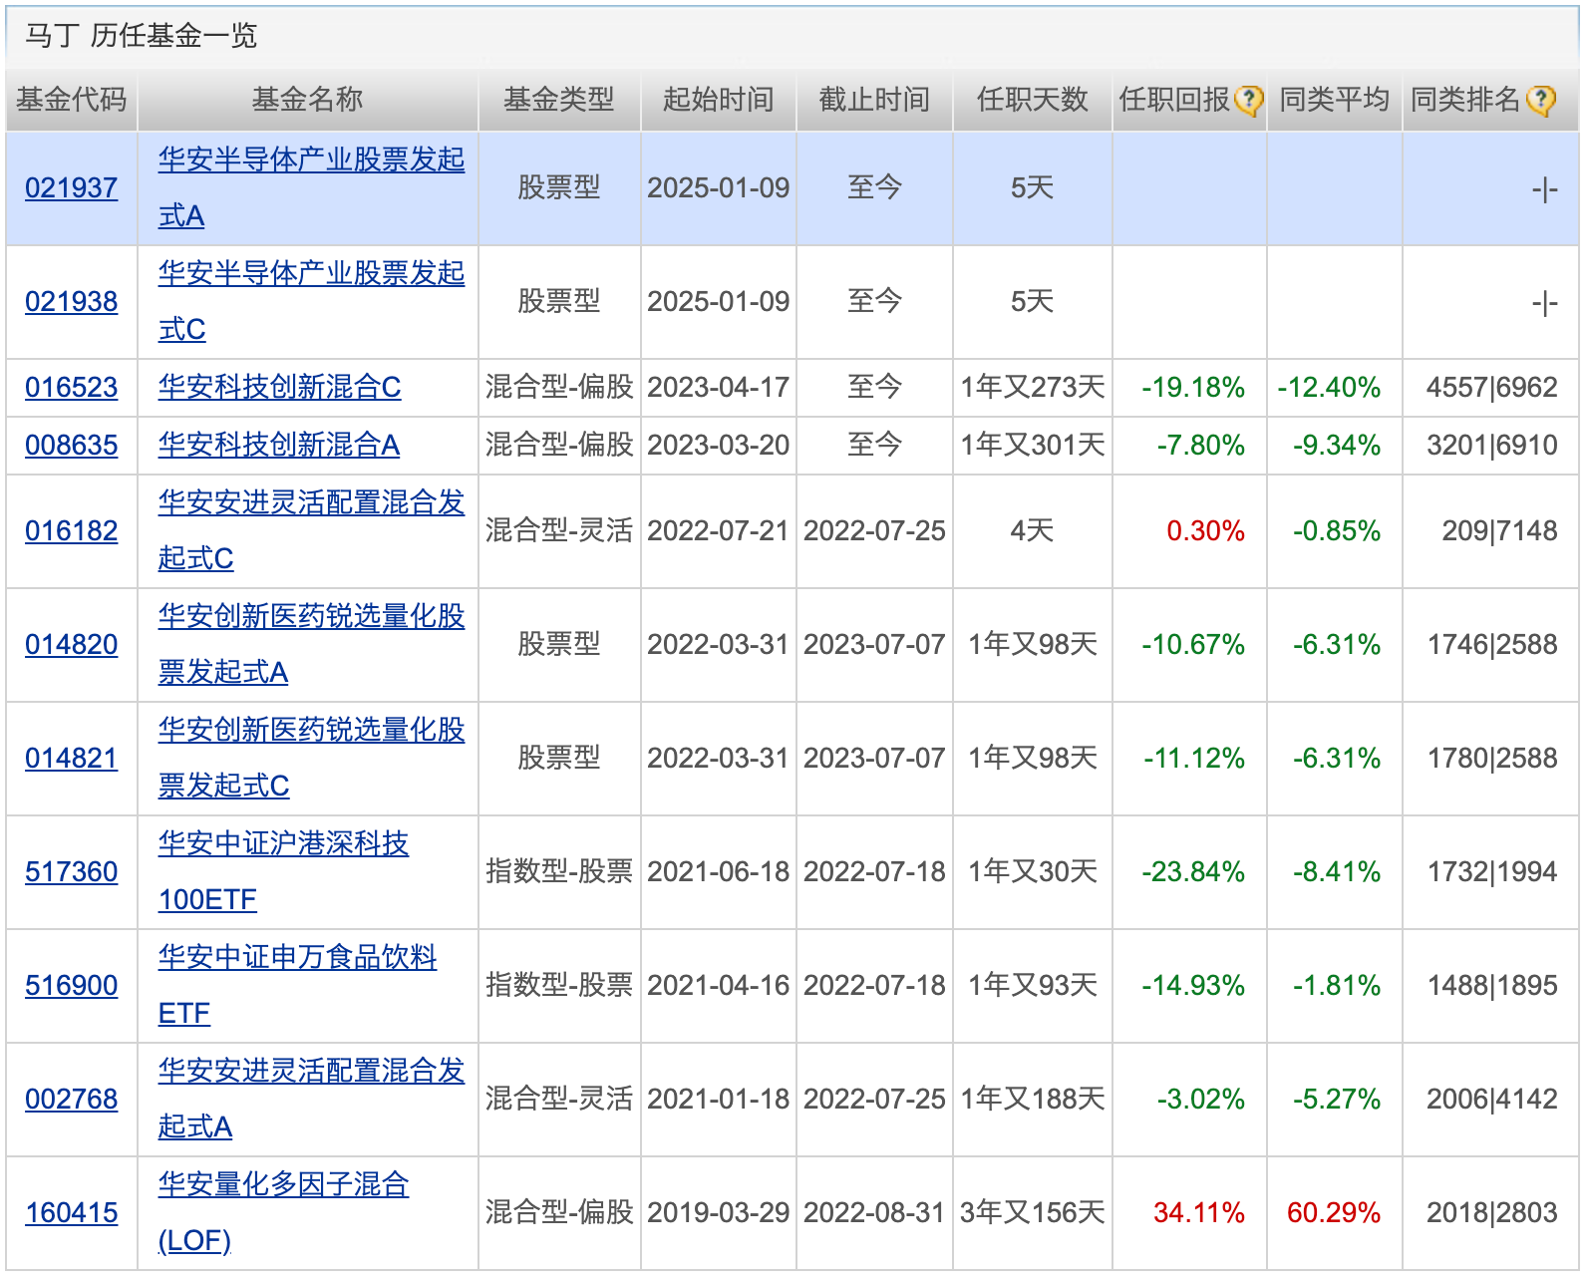Image resolution: width=1587 pixels, height=1280 pixels.
Task: Open 华安中证沪港深科技100ETF fund page
Action: point(284,871)
